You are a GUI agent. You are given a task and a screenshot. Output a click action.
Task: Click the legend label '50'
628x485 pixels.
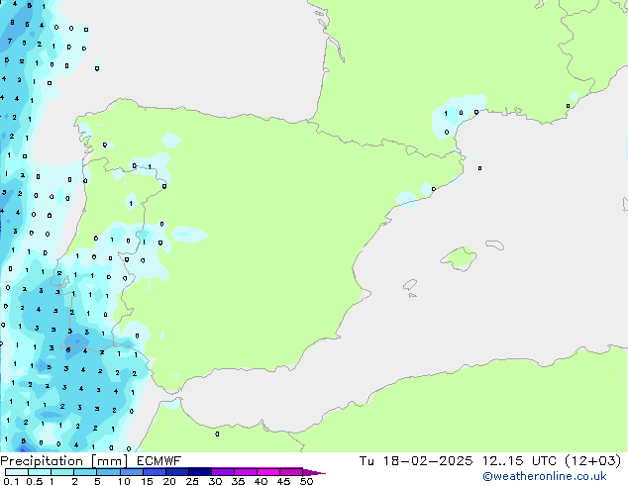(306, 481)
